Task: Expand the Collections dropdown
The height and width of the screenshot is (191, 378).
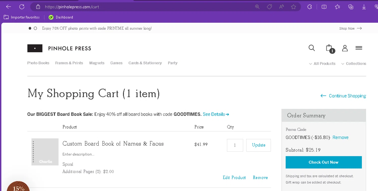Action: tap(354, 64)
